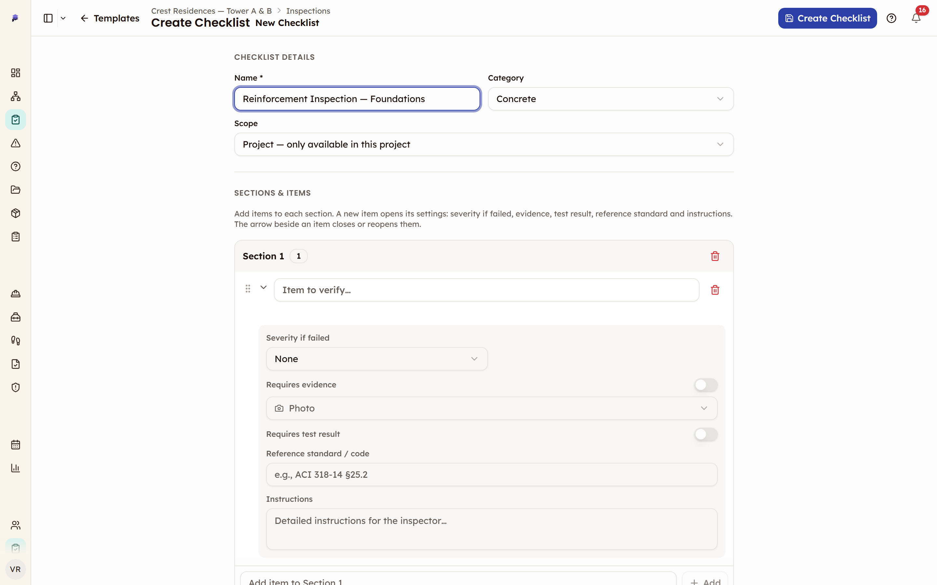
Task: Open the Scope dropdown
Action: [483, 145]
